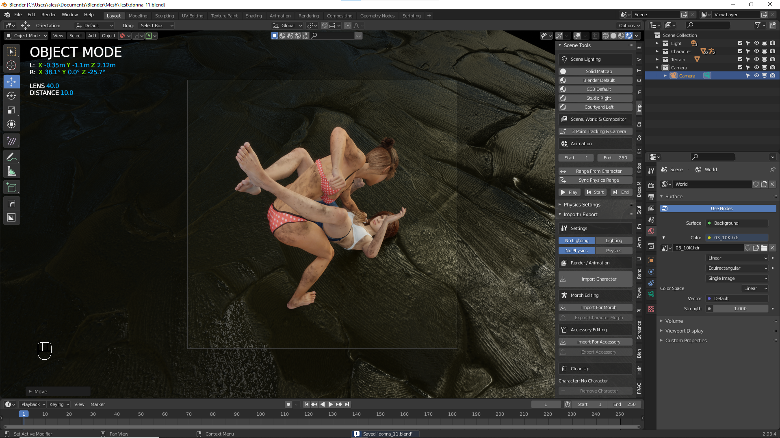
Task: Expand the Light collection in outliner
Action: [657, 43]
